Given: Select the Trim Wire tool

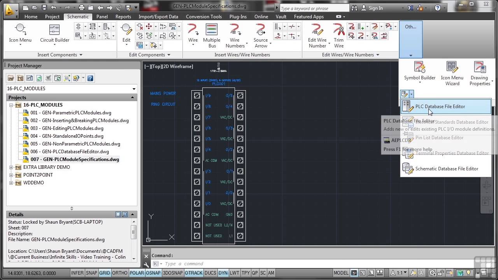Looking at the screenshot, I should (339, 36).
